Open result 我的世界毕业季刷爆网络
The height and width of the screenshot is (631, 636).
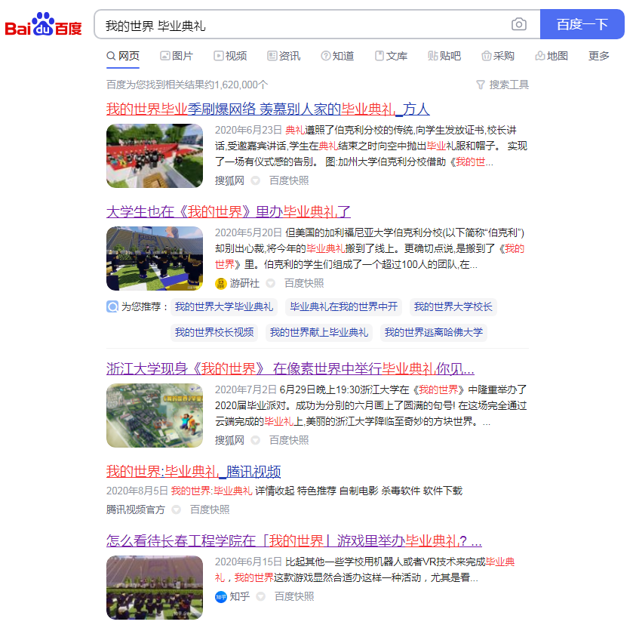click(268, 109)
